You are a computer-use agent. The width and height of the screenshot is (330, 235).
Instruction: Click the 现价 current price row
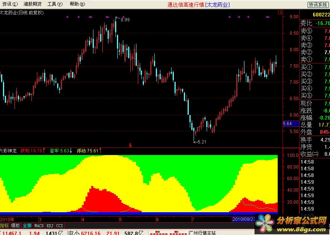(315, 103)
